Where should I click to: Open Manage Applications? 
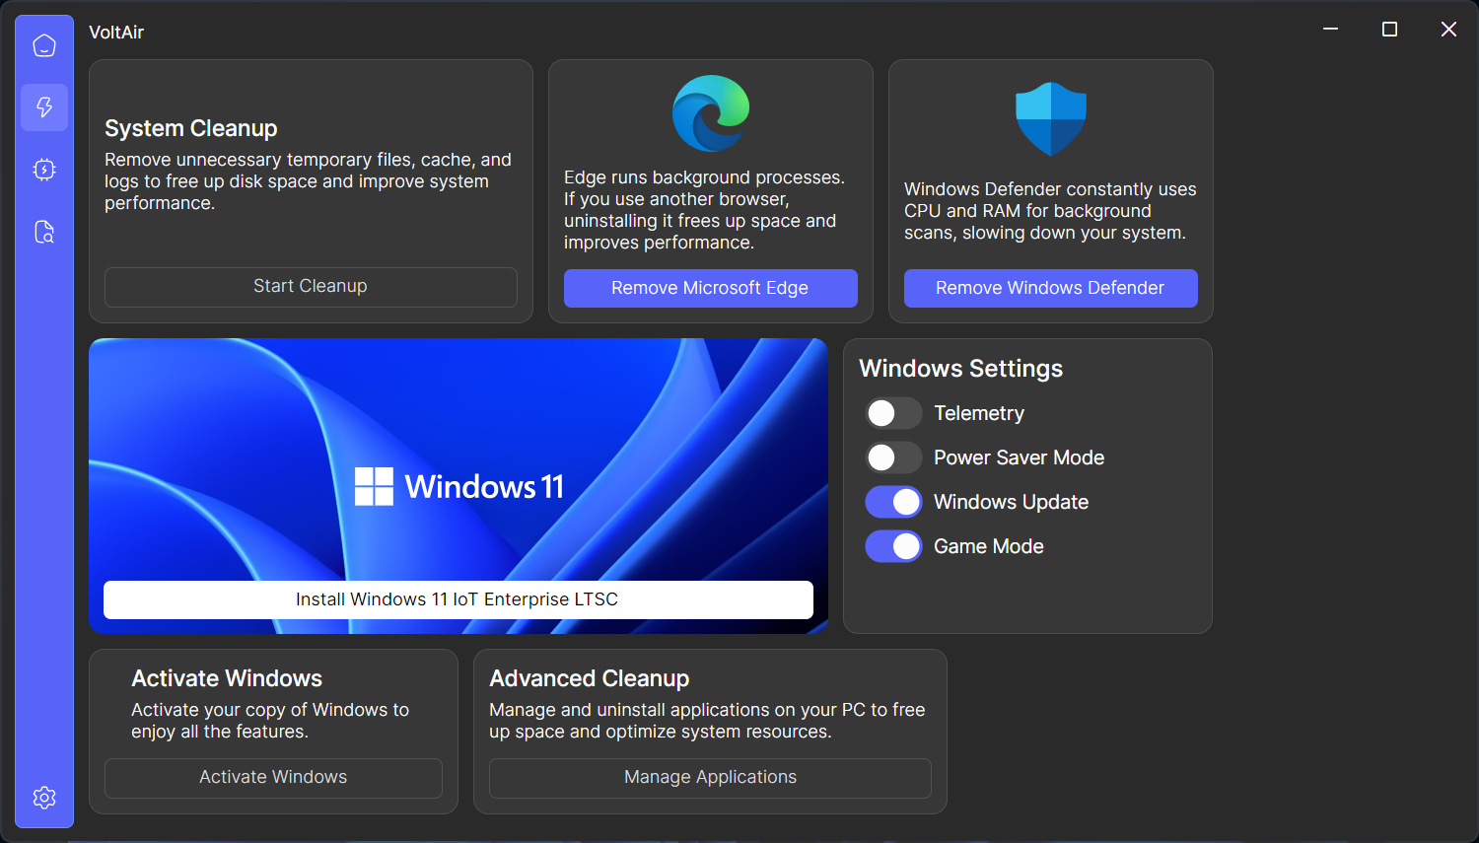[710, 778]
